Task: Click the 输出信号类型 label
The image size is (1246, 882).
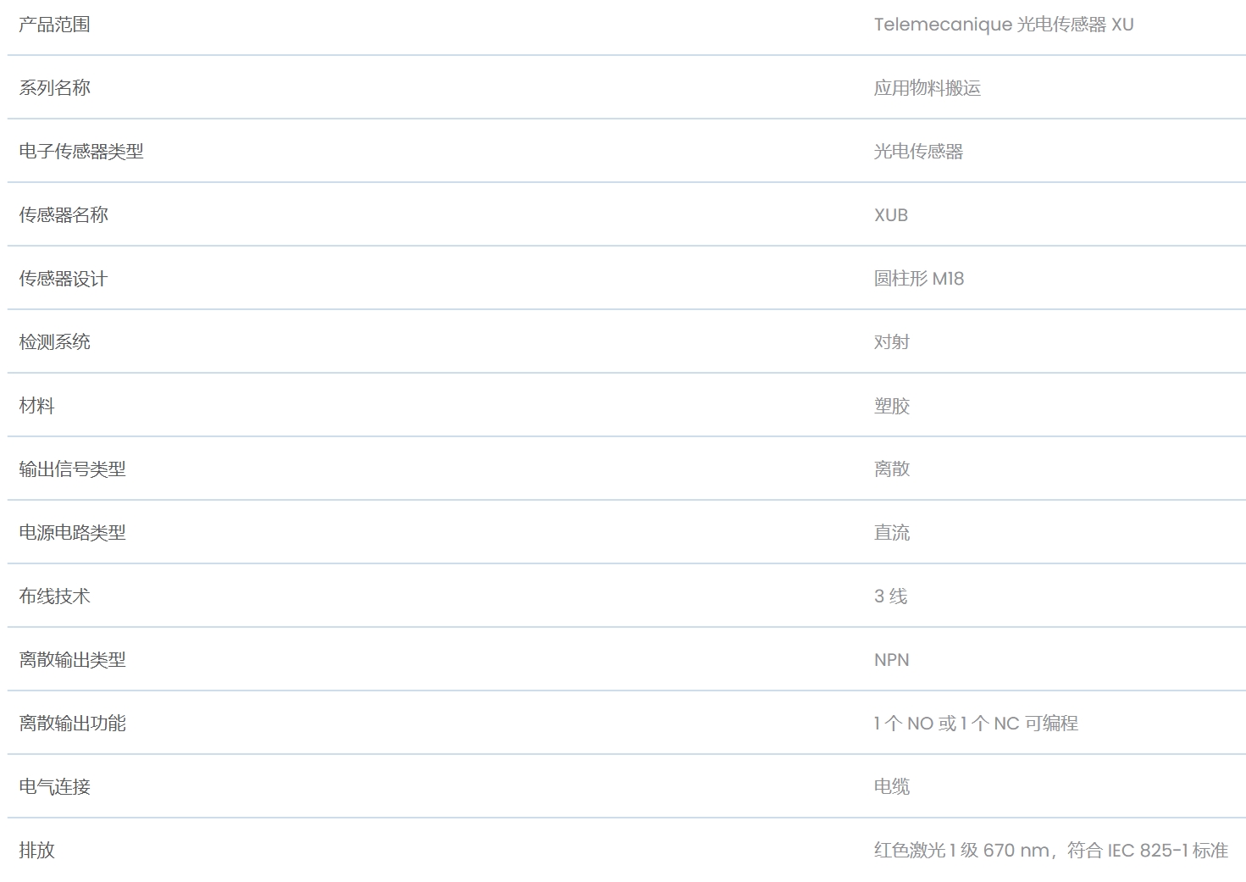Action: [x=72, y=469]
